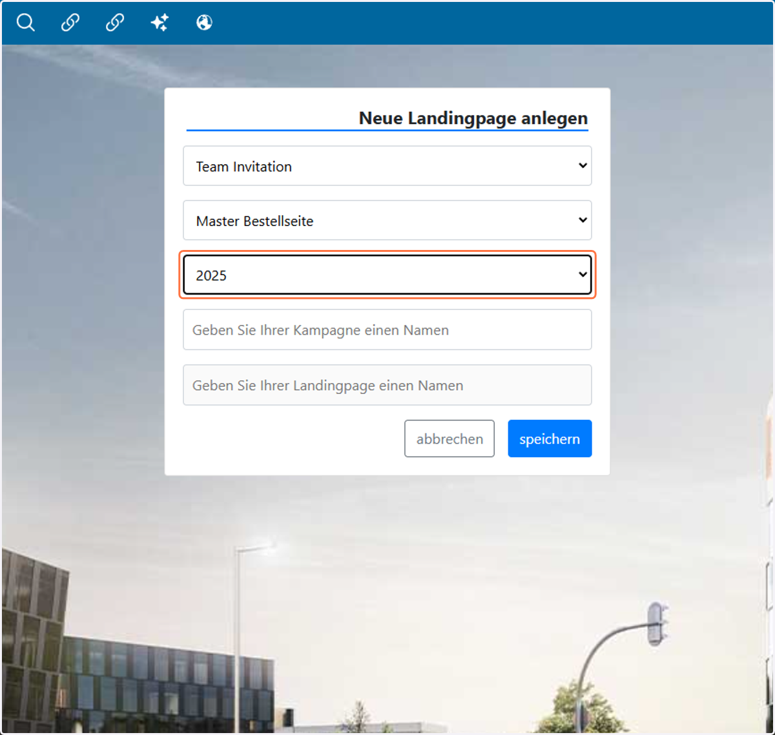Open the Master Bestellseite dropdown
Image resolution: width=775 pixels, height=735 pixels.
387,220
